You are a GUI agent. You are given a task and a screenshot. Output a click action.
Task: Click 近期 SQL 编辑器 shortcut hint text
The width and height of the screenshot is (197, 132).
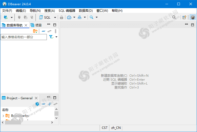point(115,80)
